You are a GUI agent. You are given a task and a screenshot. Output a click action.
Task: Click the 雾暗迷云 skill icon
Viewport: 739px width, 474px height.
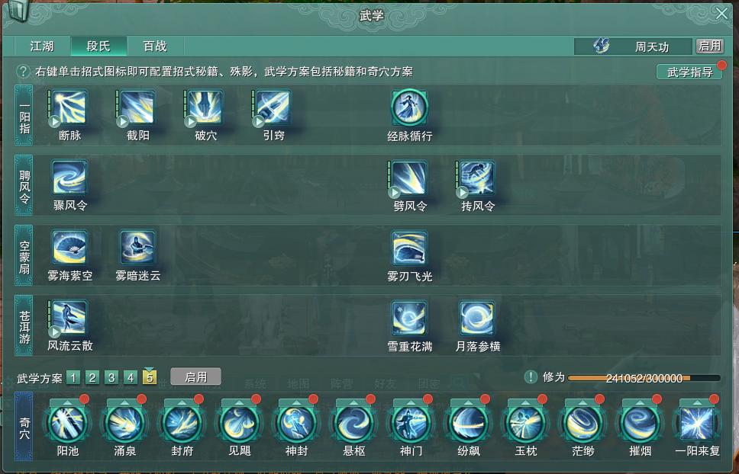(137, 248)
